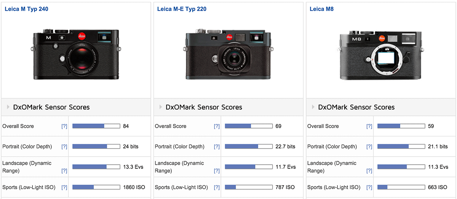Open the Leica M Typ 240 title link

coord(26,9)
